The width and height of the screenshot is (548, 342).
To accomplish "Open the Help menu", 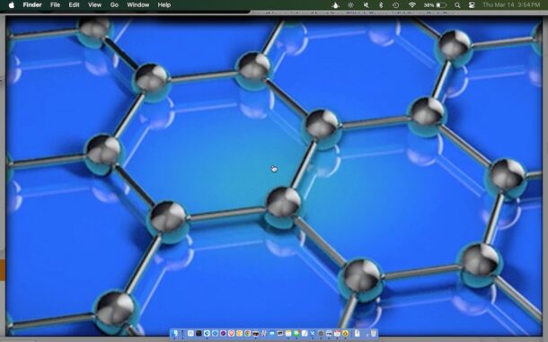I will 164,4.
